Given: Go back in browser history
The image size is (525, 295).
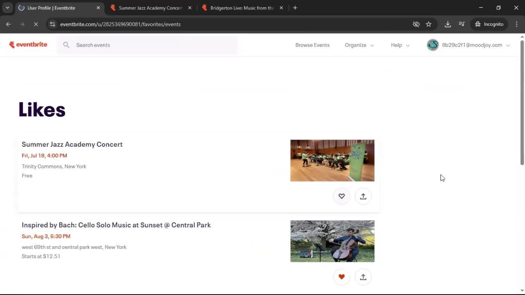Looking at the screenshot, I should 8,24.
